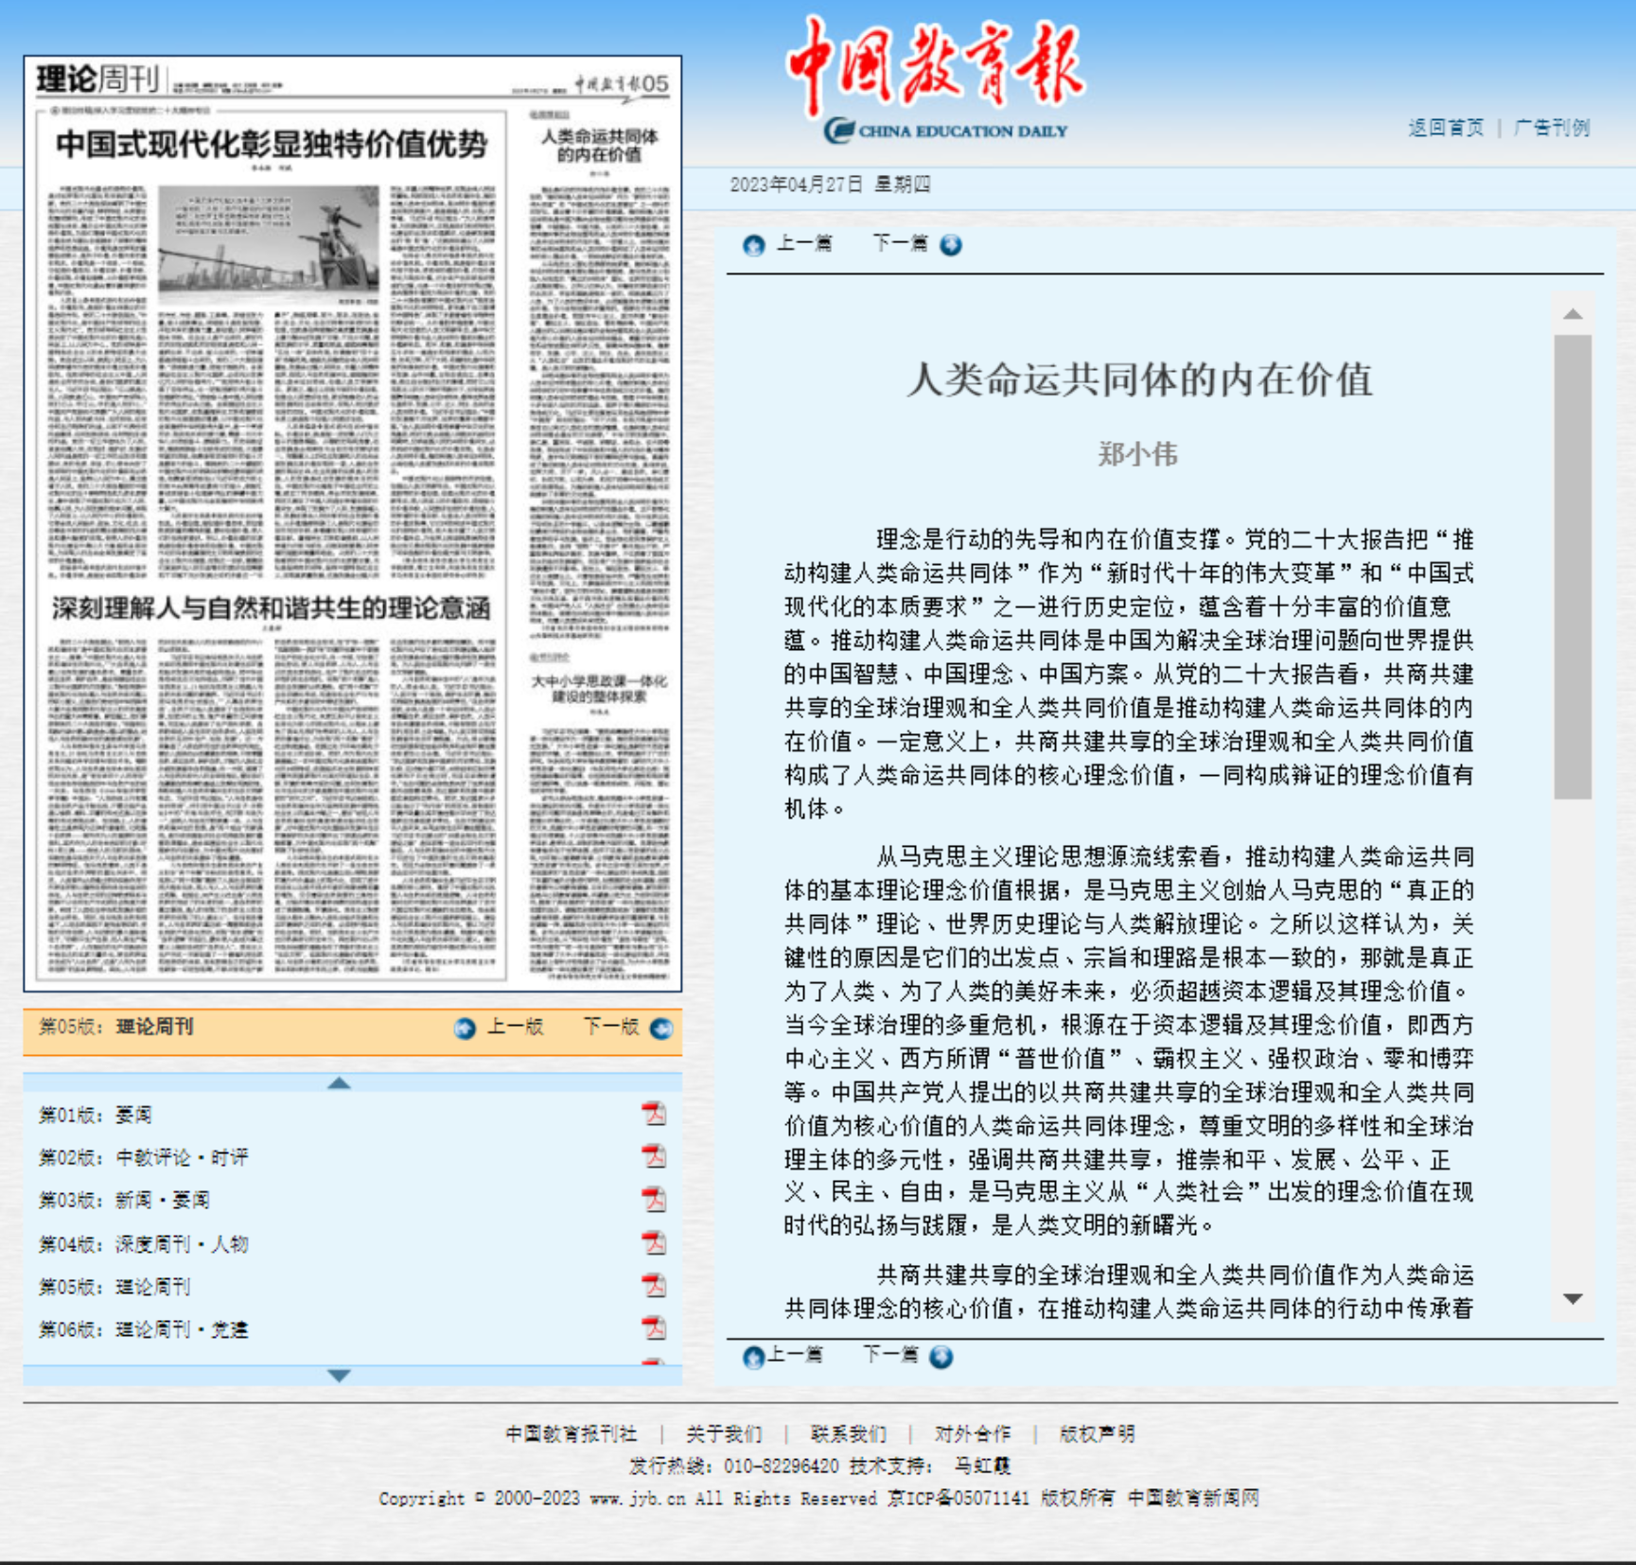
Task: Click the date 2023年04月27日 星期四
Action: pyautogui.click(x=831, y=185)
